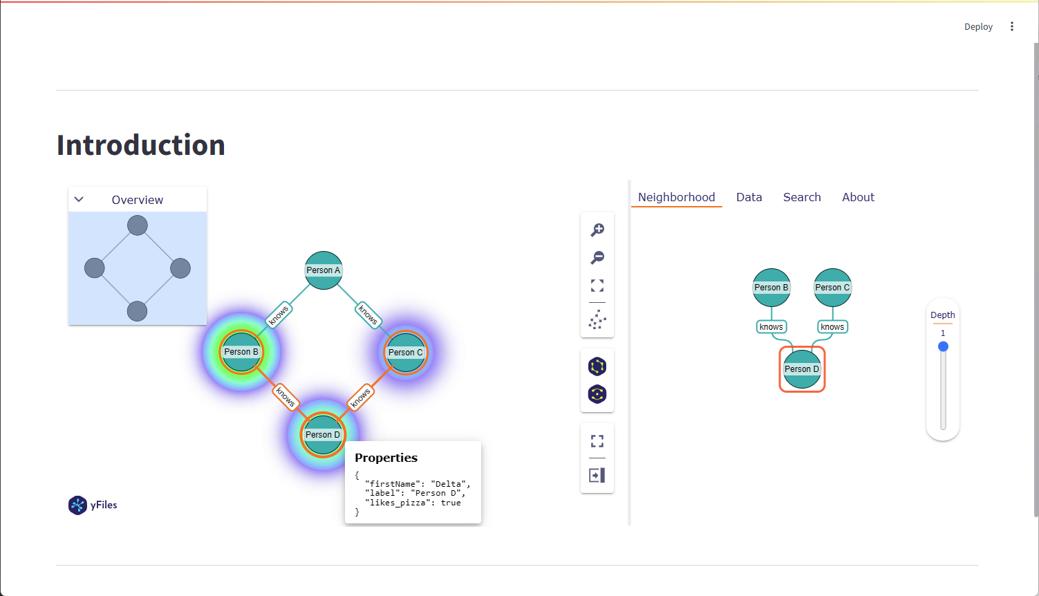The image size is (1039, 596).
Task: Click the graph layout scatter icon
Action: (597, 319)
